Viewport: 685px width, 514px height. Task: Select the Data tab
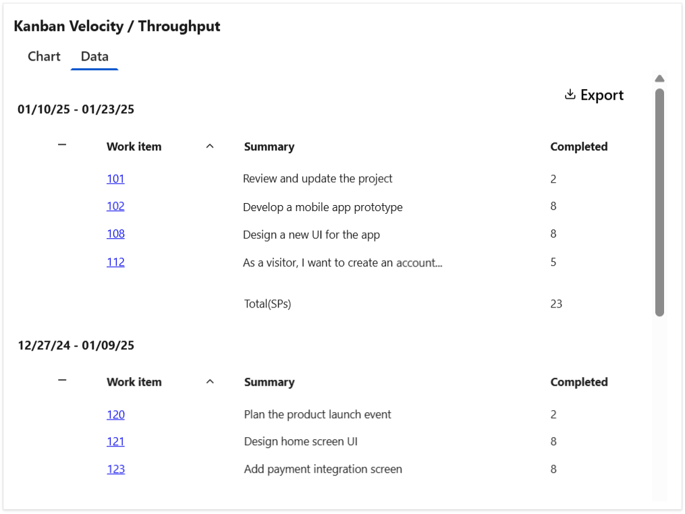(x=94, y=57)
